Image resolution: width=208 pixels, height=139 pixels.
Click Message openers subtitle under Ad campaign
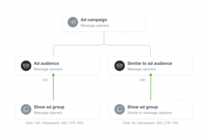tap(95, 26)
